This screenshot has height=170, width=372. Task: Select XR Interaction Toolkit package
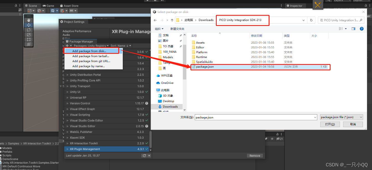(107, 143)
